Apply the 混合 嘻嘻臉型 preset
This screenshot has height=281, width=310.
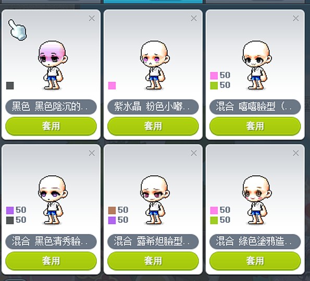tap(255, 126)
